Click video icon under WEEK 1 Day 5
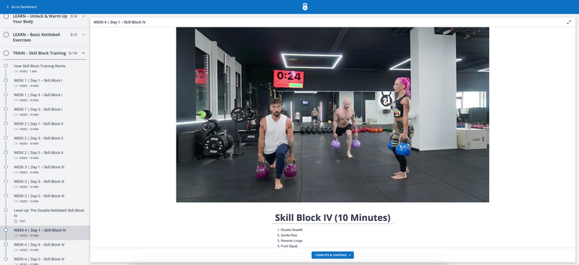The height and width of the screenshot is (265, 579). [x=16, y=115]
